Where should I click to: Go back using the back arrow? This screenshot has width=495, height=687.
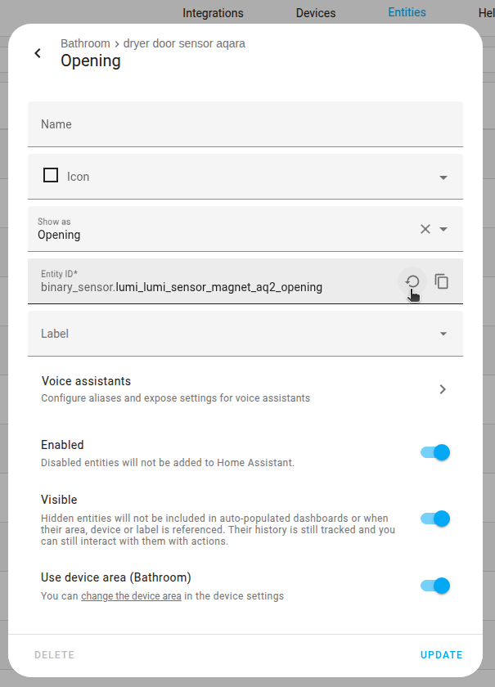[37, 52]
